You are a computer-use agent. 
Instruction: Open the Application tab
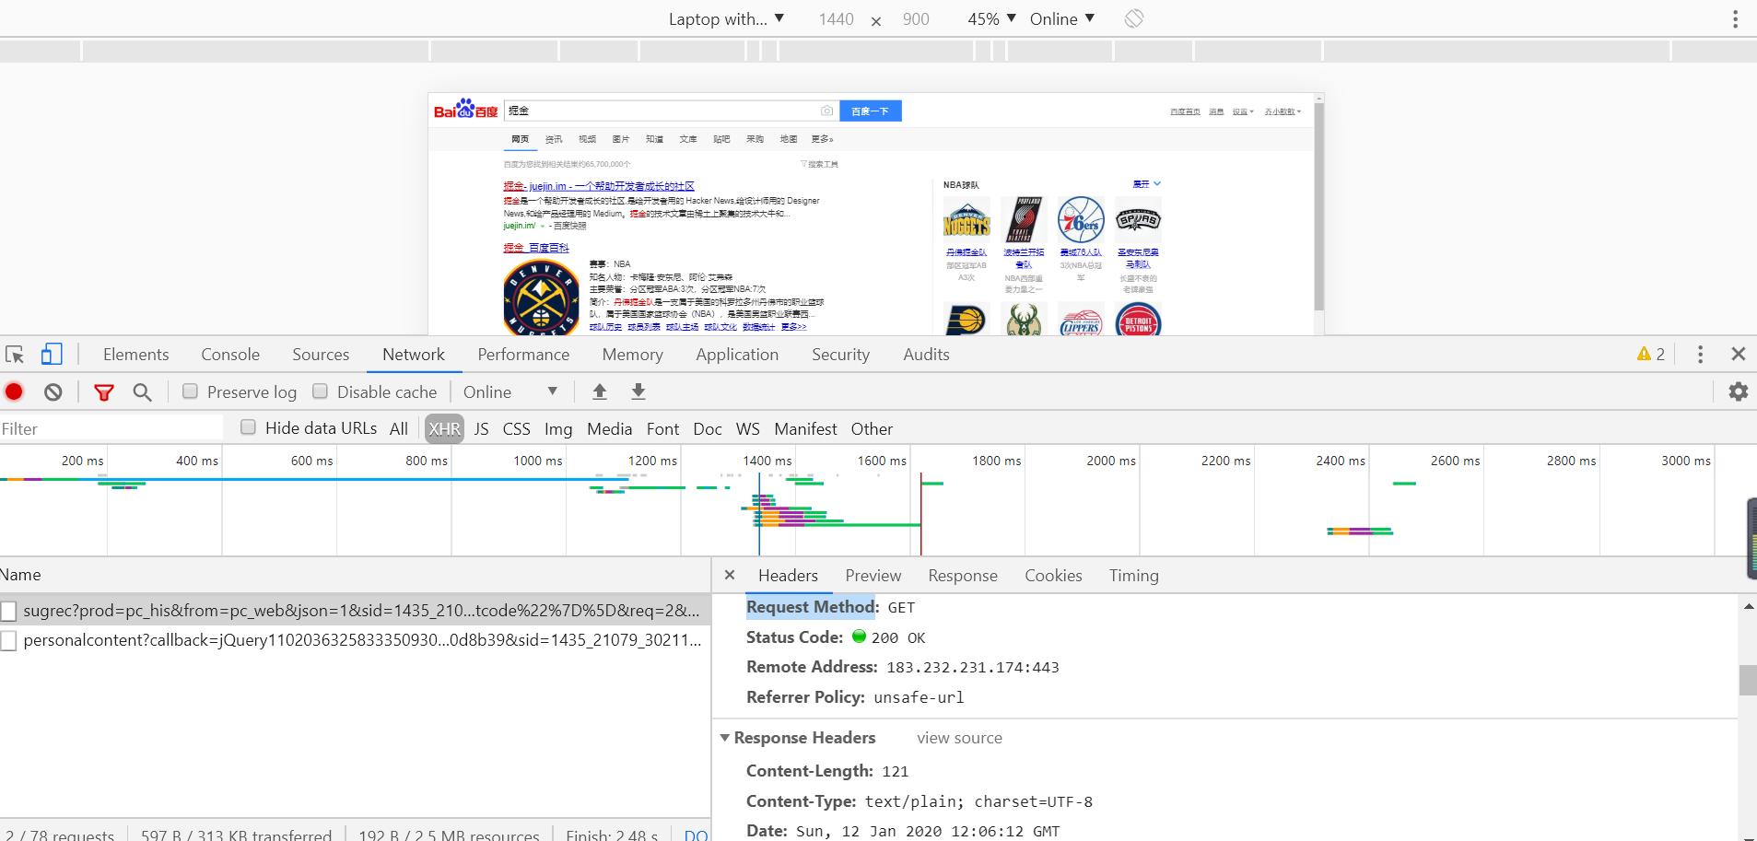[737, 355]
